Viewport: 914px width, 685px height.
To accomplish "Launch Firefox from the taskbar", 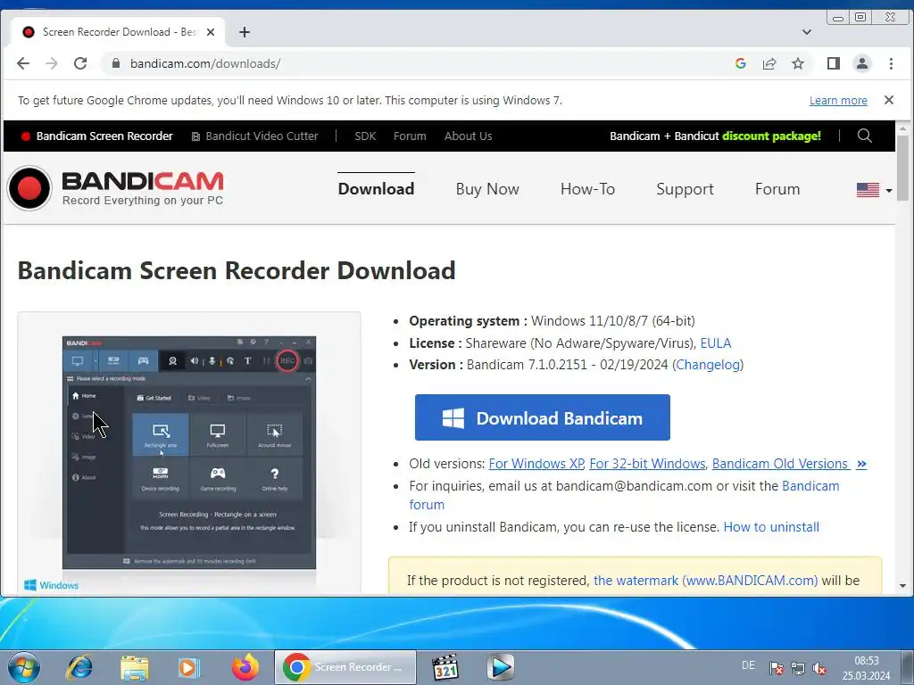I will click(245, 667).
